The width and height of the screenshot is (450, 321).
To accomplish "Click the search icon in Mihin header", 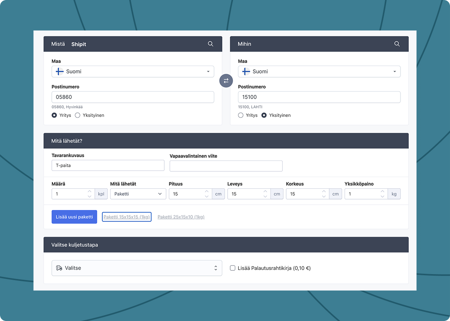I will coord(397,44).
